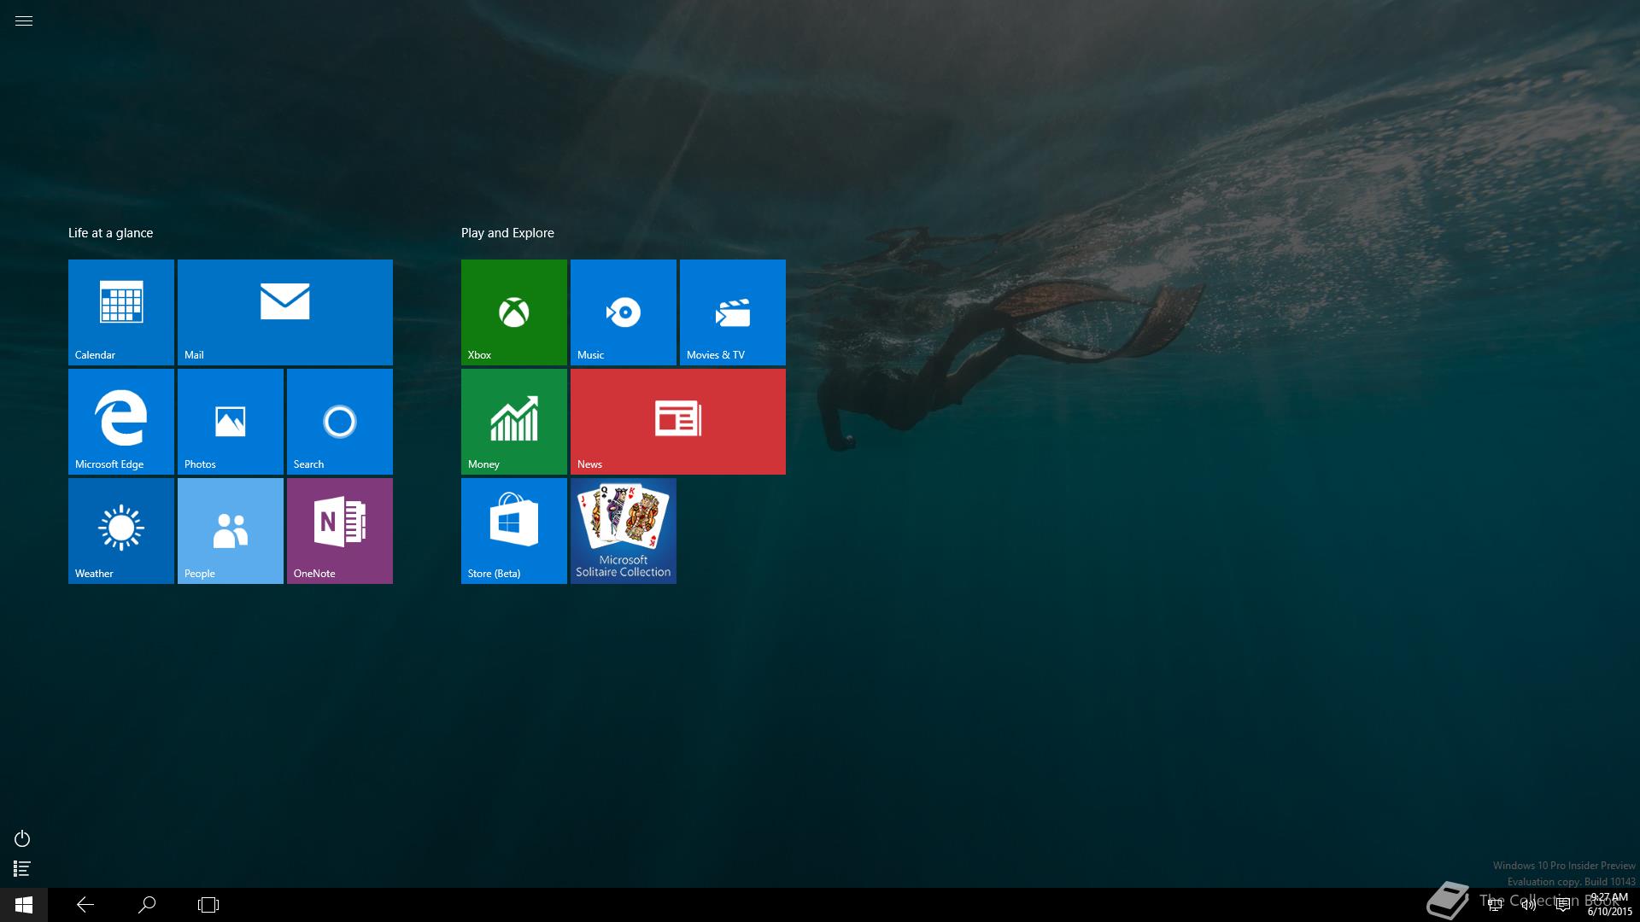Open the volume tray icon
The height and width of the screenshot is (922, 1640).
pyautogui.click(x=1529, y=905)
